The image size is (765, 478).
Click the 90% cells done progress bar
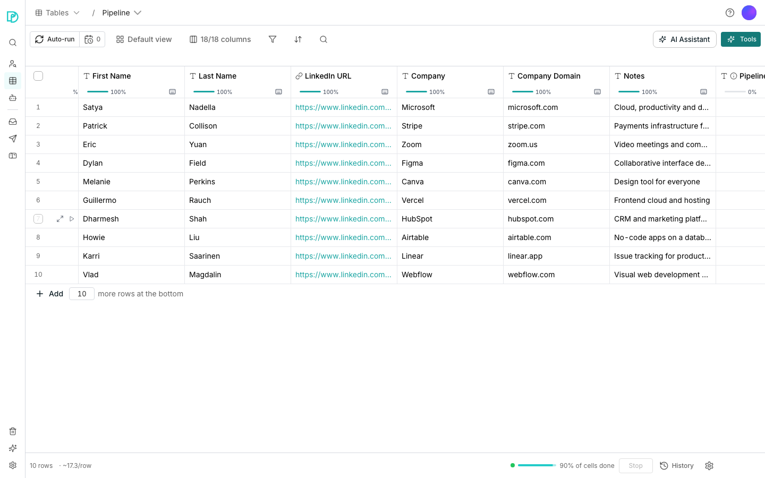tap(537, 465)
